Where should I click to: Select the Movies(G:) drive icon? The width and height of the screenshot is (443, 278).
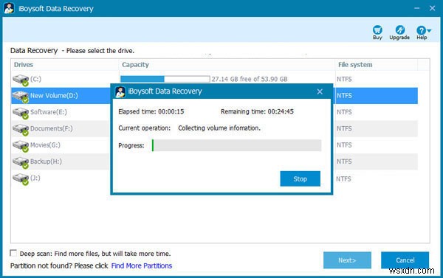click(21, 146)
